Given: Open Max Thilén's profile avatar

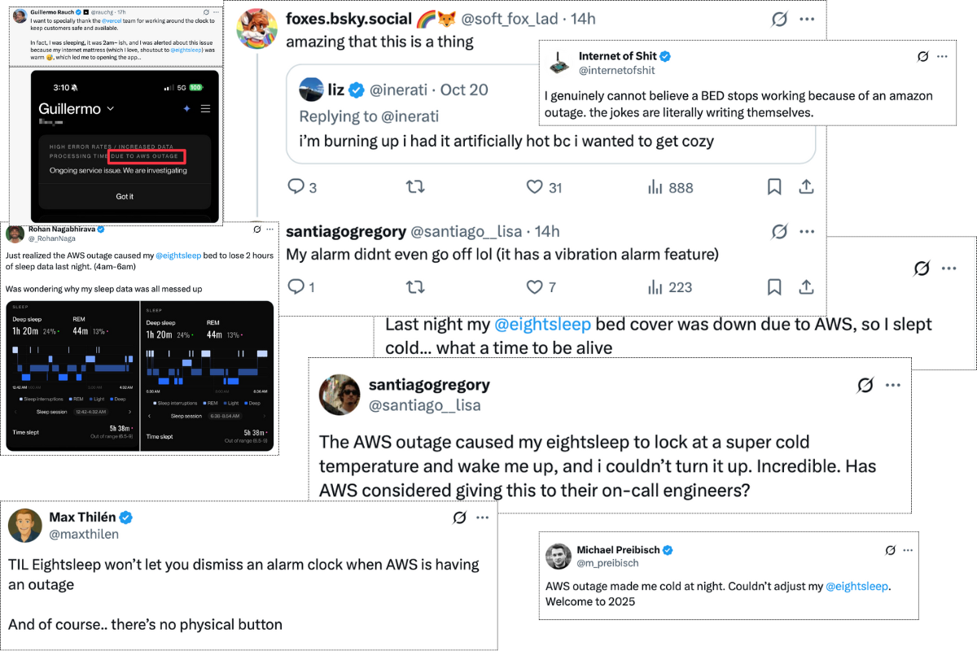Looking at the screenshot, I should pyautogui.click(x=25, y=526).
